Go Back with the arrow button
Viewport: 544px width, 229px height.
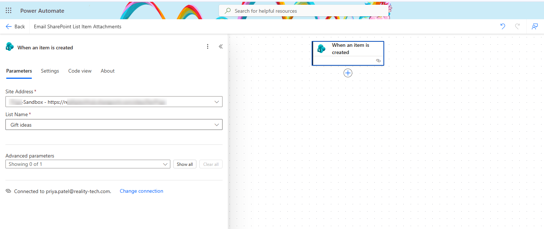15,26
